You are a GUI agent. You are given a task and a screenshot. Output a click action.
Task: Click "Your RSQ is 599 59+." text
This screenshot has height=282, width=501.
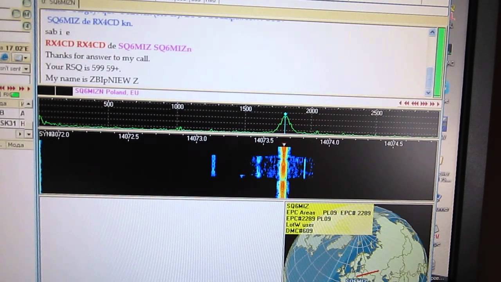click(83, 68)
